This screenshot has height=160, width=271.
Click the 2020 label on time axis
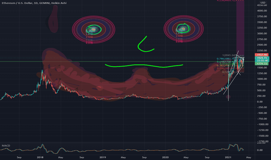165,157
